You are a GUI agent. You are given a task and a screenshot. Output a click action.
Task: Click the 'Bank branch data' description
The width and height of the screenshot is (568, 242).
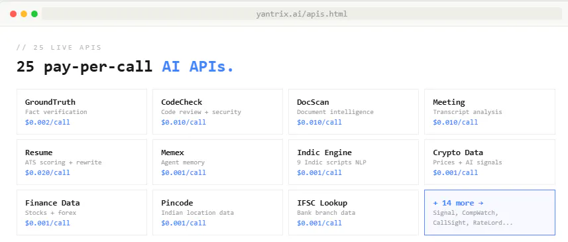point(326,213)
